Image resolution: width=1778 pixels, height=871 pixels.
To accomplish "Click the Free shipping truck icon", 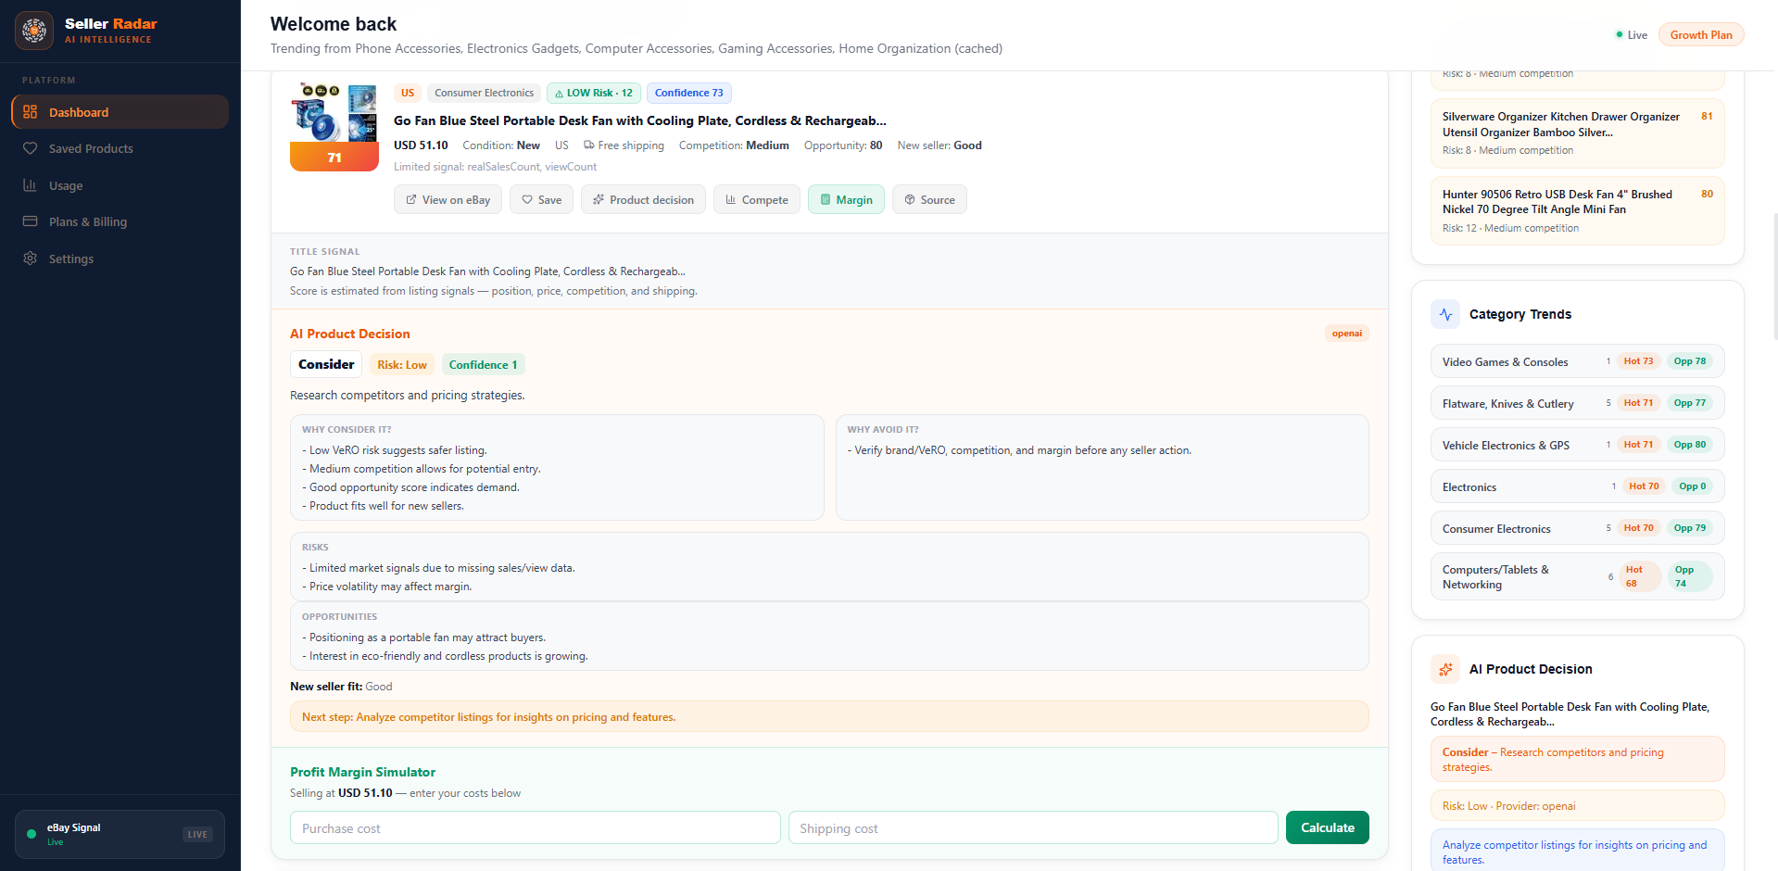I will 589,145.
